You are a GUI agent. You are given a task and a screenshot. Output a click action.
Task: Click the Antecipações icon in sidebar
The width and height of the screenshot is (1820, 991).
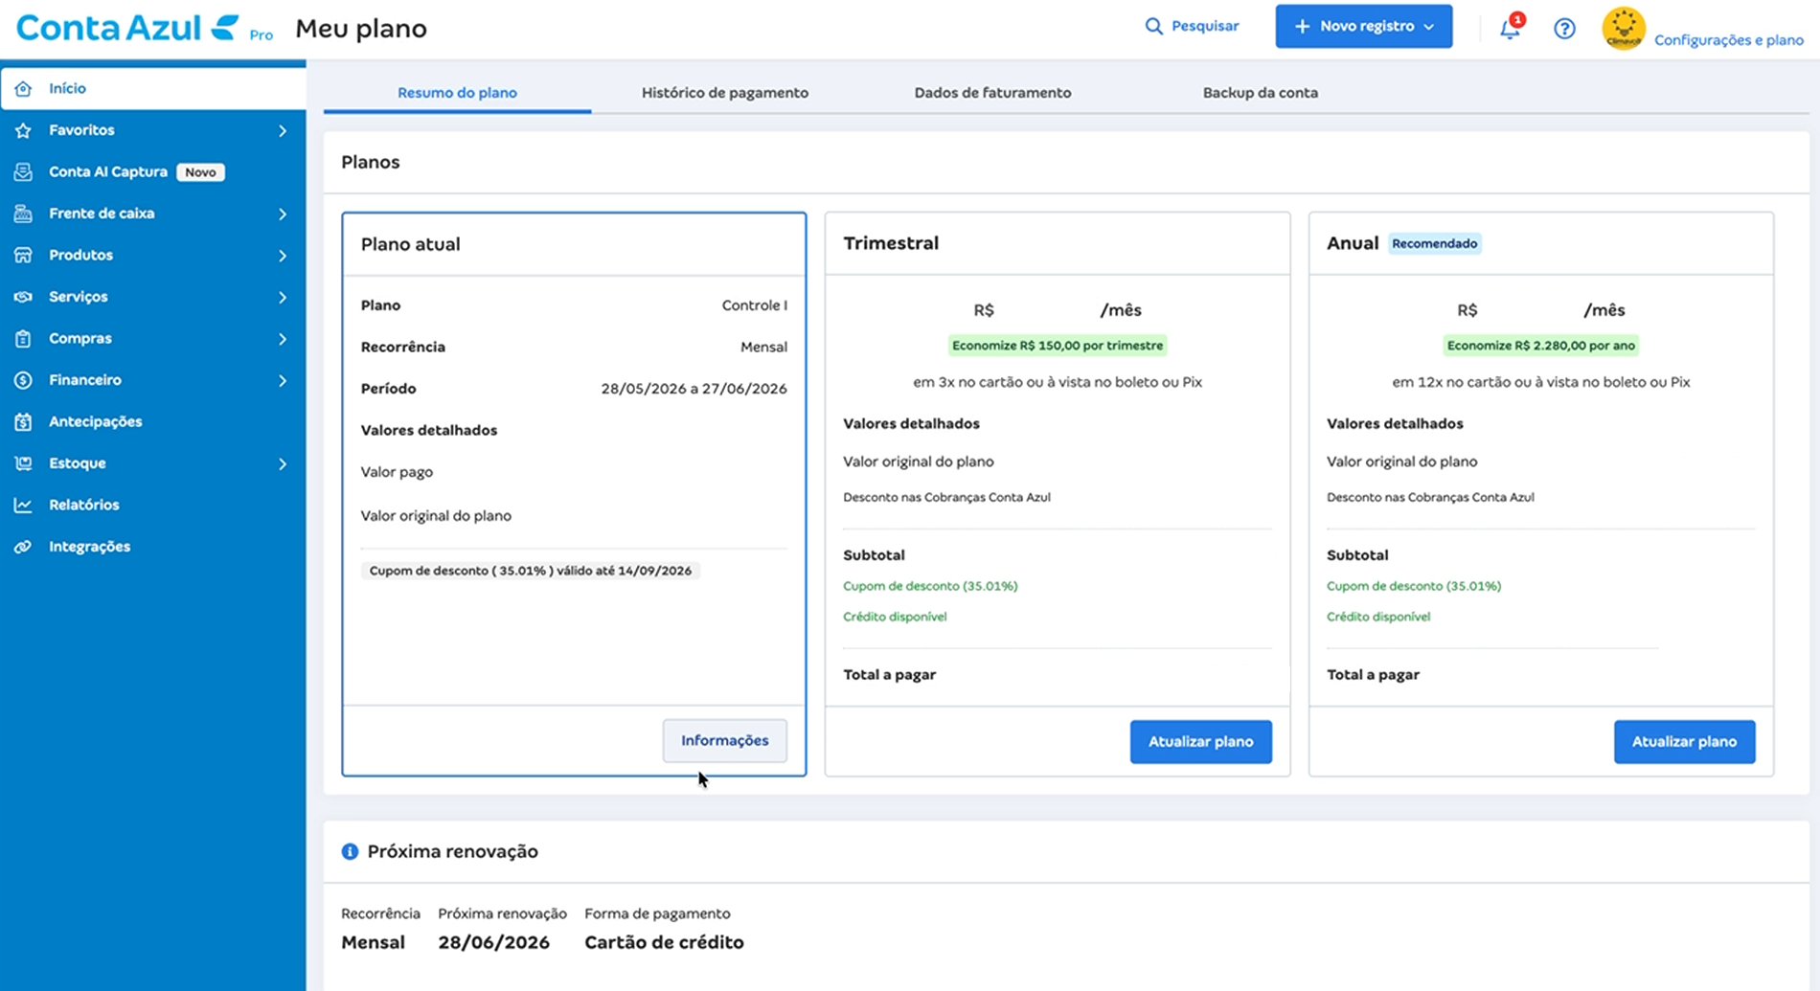pyautogui.click(x=23, y=421)
